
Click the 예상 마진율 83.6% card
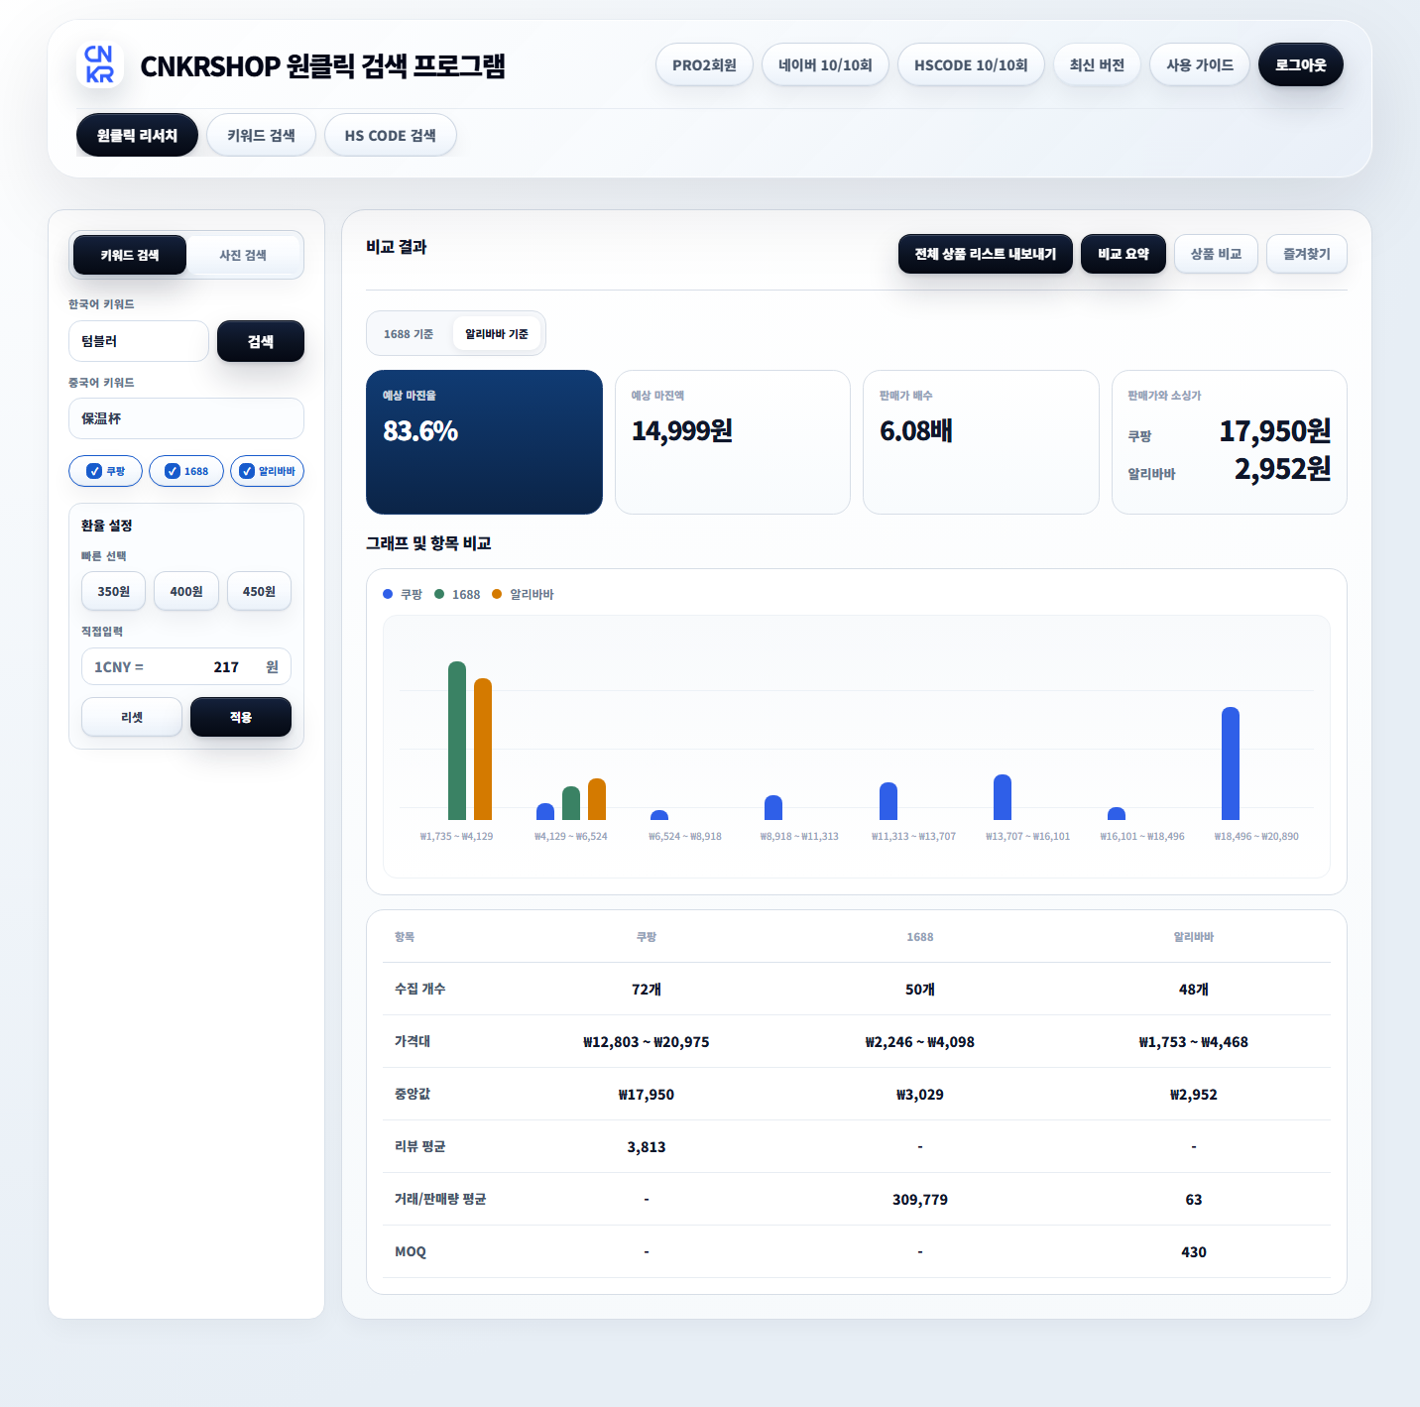pyautogui.click(x=484, y=442)
